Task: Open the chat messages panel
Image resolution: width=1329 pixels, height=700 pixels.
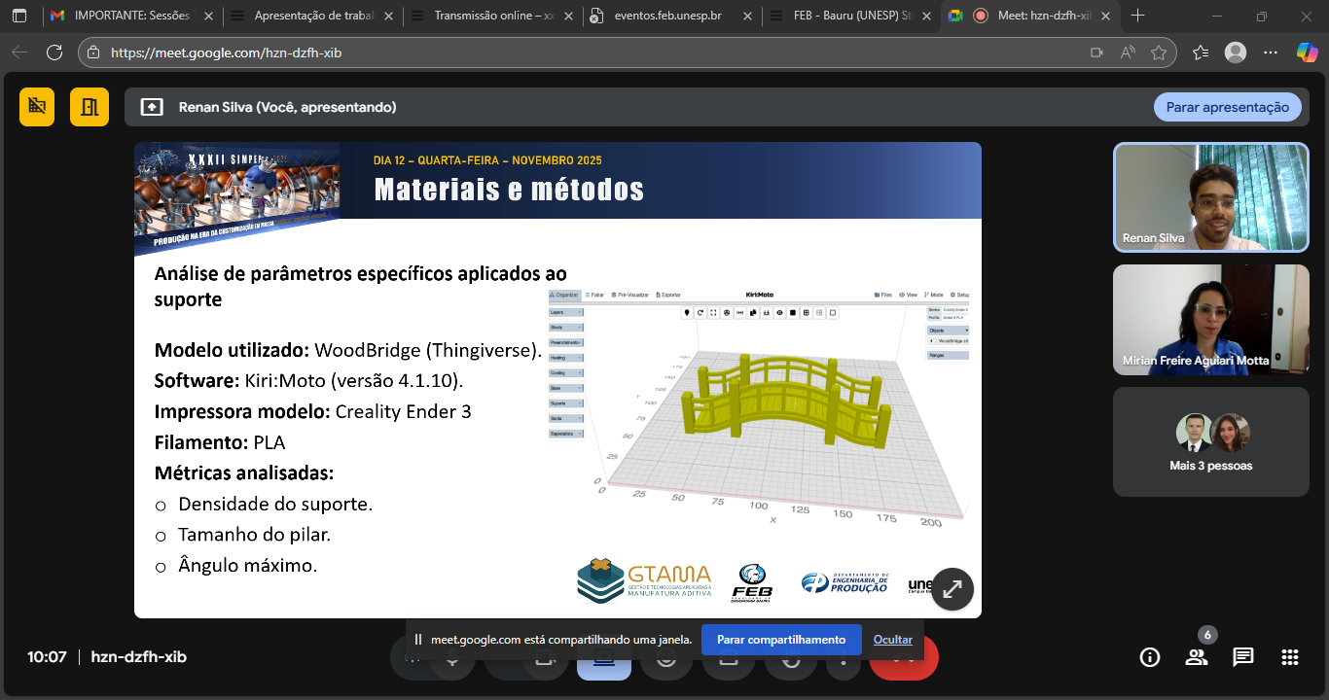Action: tap(1243, 657)
